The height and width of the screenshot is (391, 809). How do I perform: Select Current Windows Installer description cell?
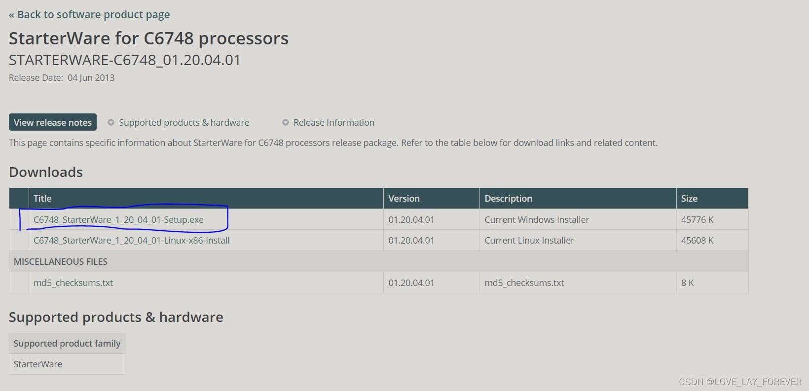578,219
